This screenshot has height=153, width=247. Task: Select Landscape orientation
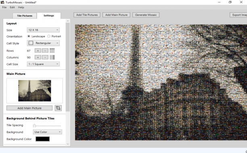coord(29,36)
